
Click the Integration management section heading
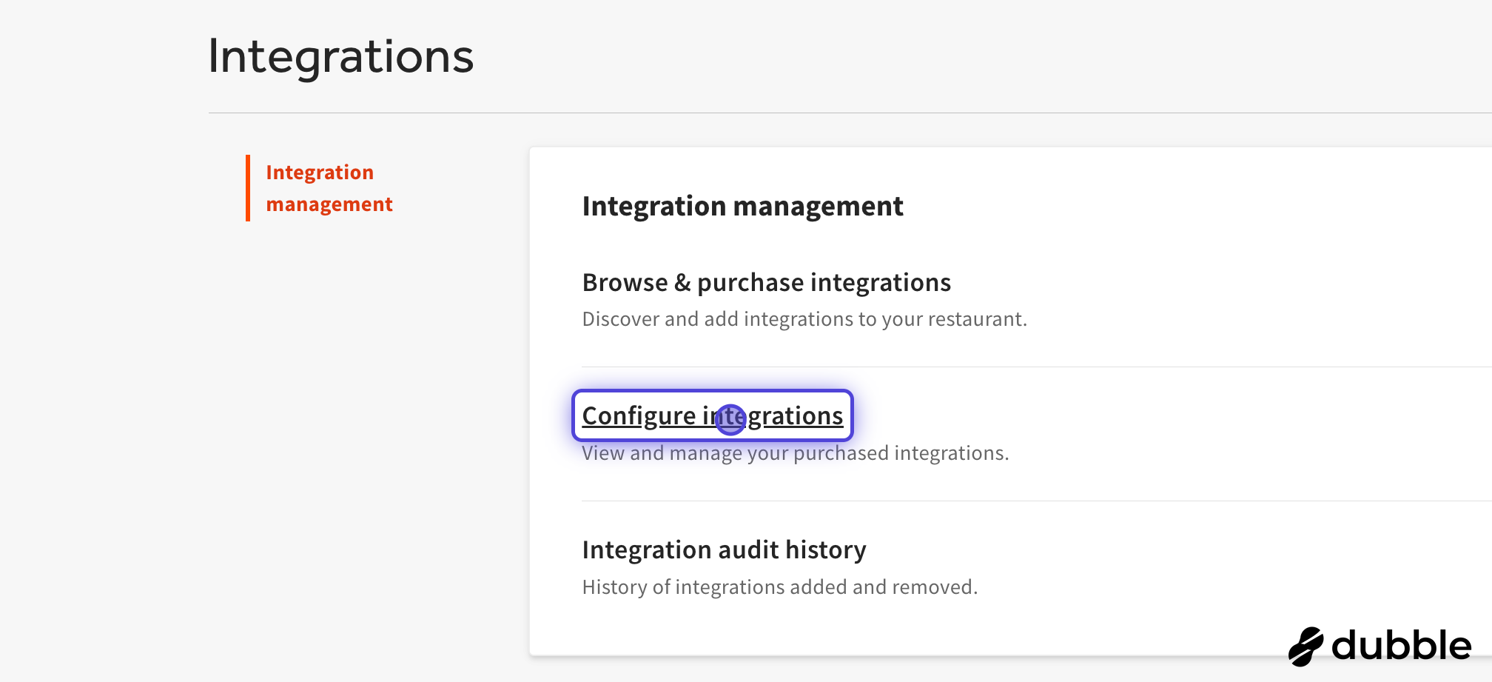point(742,206)
